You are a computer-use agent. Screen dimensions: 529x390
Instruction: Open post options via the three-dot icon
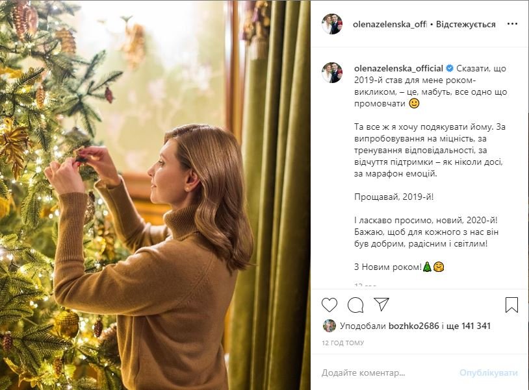tap(511, 23)
